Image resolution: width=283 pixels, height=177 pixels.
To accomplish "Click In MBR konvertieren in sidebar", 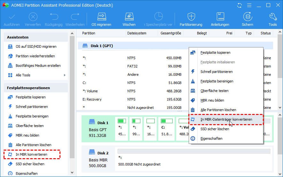I will coord(32,154).
